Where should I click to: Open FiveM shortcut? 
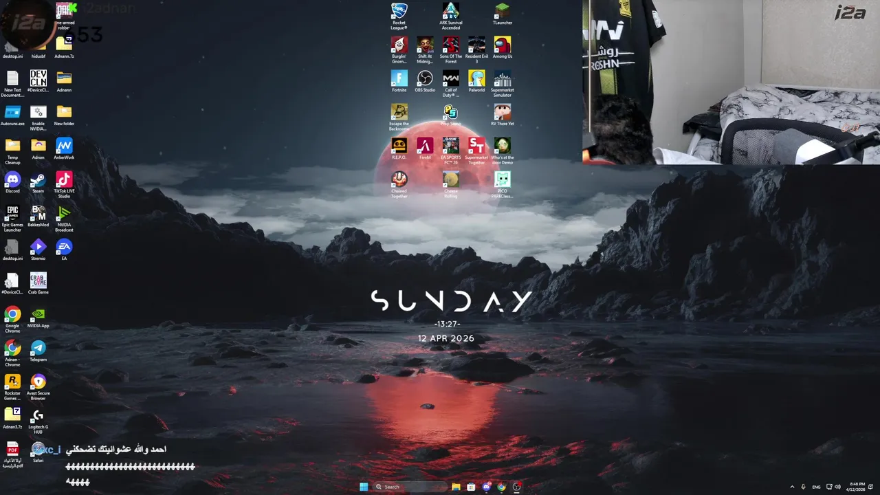(425, 148)
